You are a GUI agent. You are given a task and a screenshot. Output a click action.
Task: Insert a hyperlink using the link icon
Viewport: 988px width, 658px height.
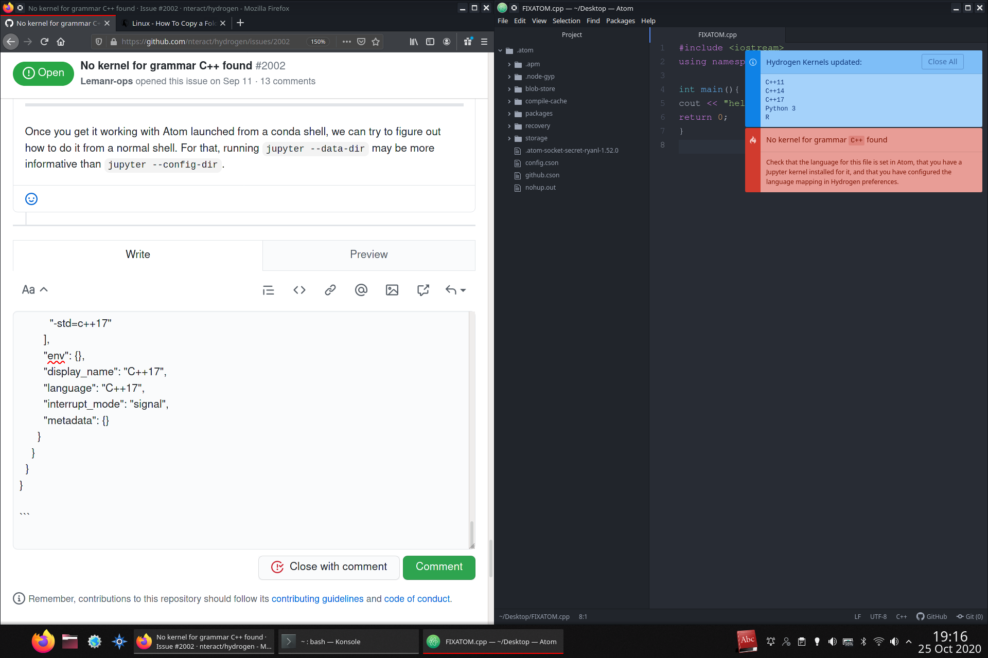point(330,289)
